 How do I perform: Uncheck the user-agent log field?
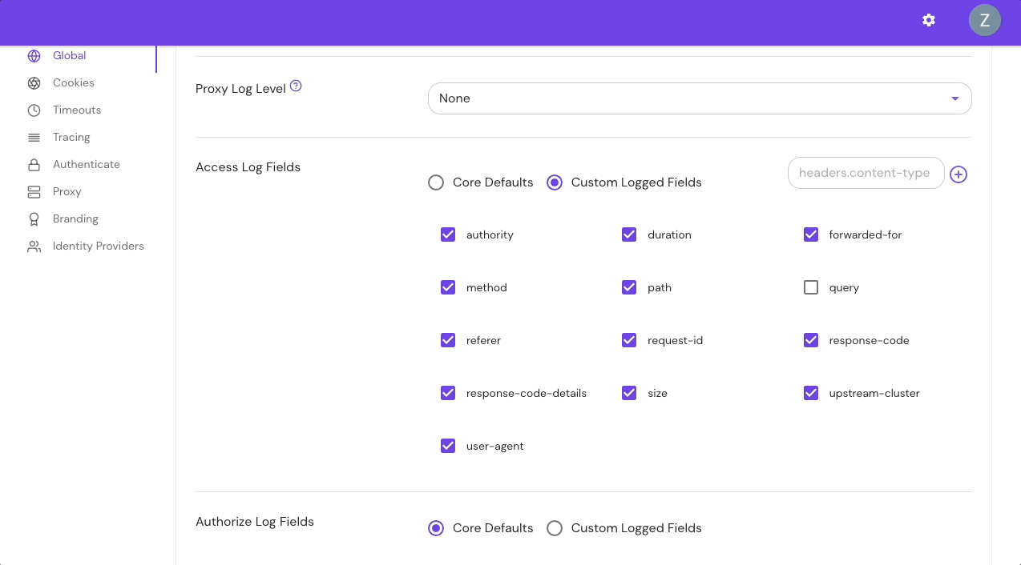[448, 446]
